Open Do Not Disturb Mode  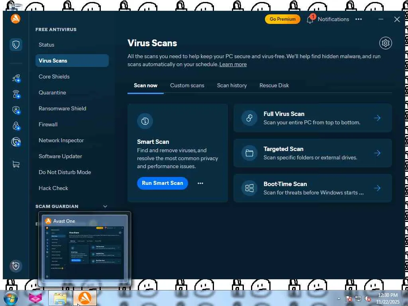pyautogui.click(x=72, y=172)
